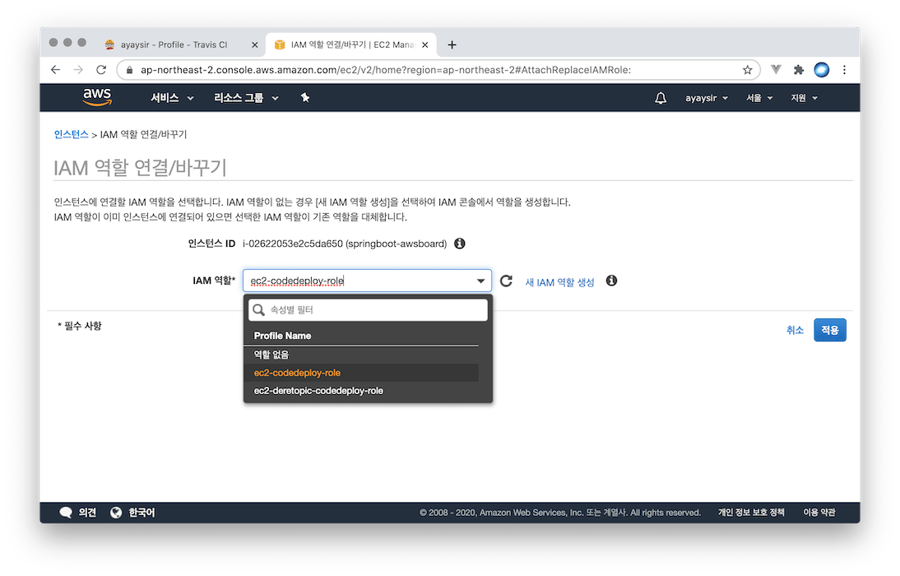Open the notifications bell icon
Screen dimensions: 900x576
661,98
